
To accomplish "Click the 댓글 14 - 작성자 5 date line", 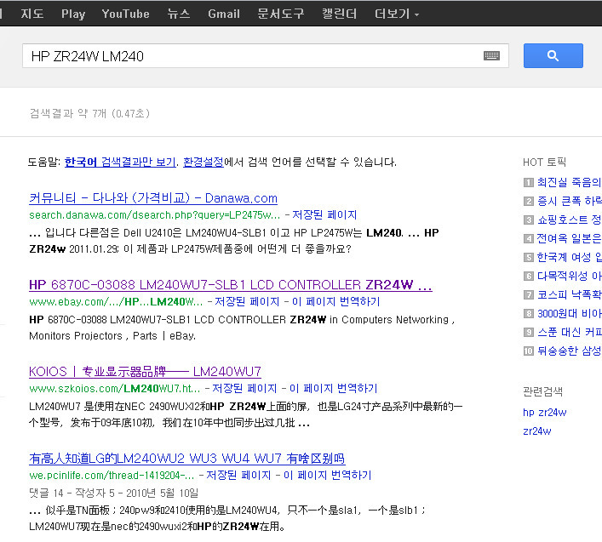I will [x=113, y=493].
